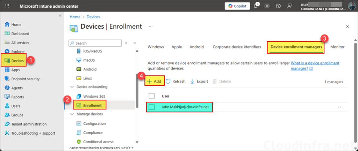Click side menu scroll up arrow
Screen dimensions: 358x151
[137, 51]
